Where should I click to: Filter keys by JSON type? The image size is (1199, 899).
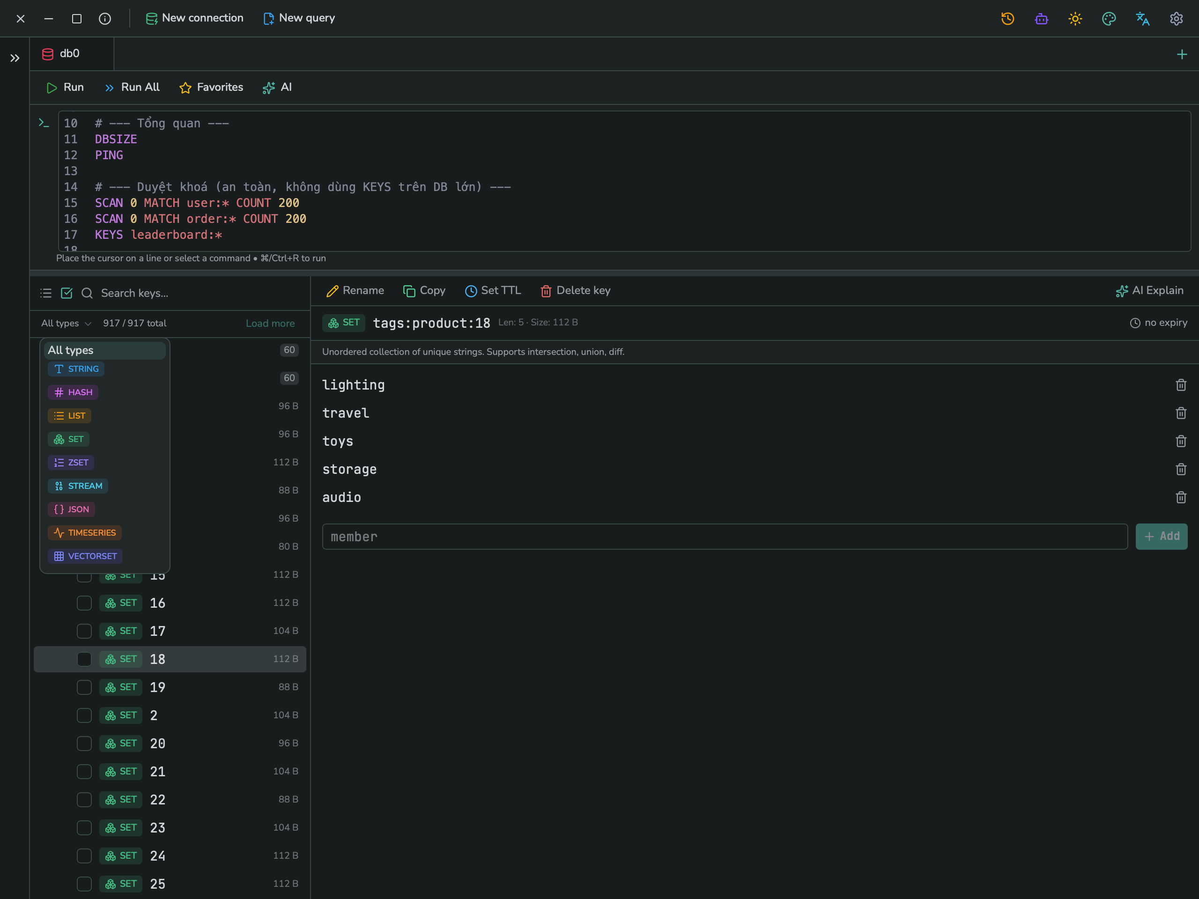point(71,509)
